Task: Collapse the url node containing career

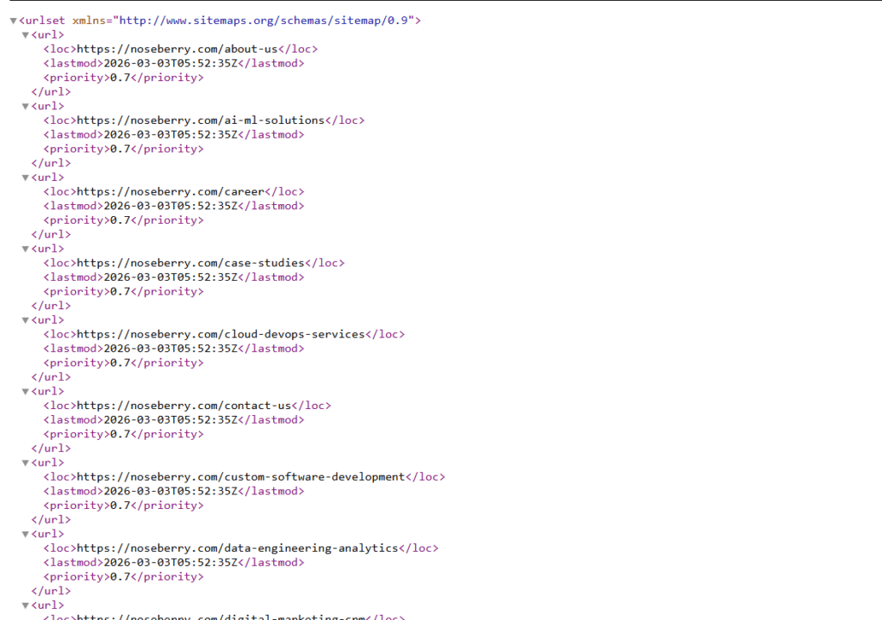Action: point(25,178)
